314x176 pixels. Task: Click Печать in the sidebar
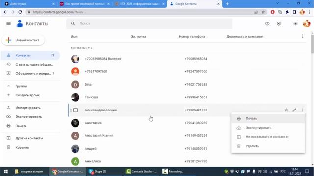pyautogui.click(x=30, y=126)
